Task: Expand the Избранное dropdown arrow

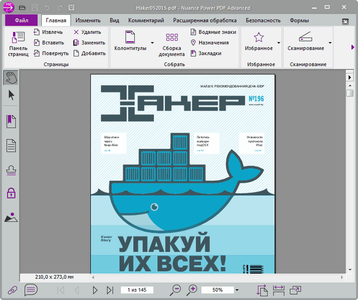Action: coord(279,43)
